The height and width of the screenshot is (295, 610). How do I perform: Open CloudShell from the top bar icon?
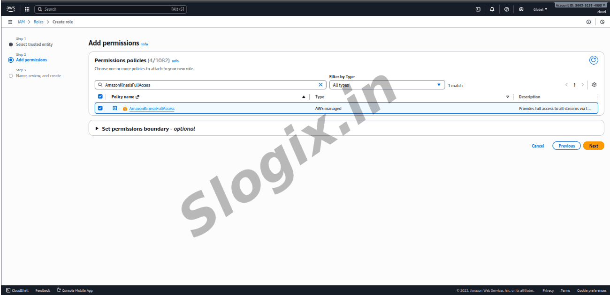[478, 9]
